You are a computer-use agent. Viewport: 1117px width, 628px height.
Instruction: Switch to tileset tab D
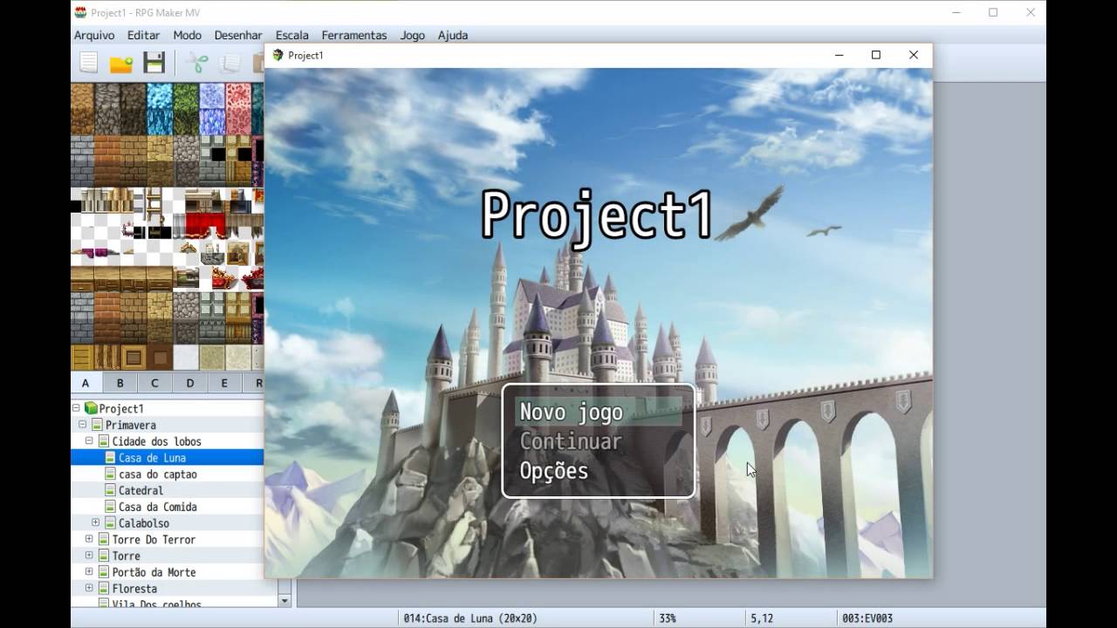[189, 383]
